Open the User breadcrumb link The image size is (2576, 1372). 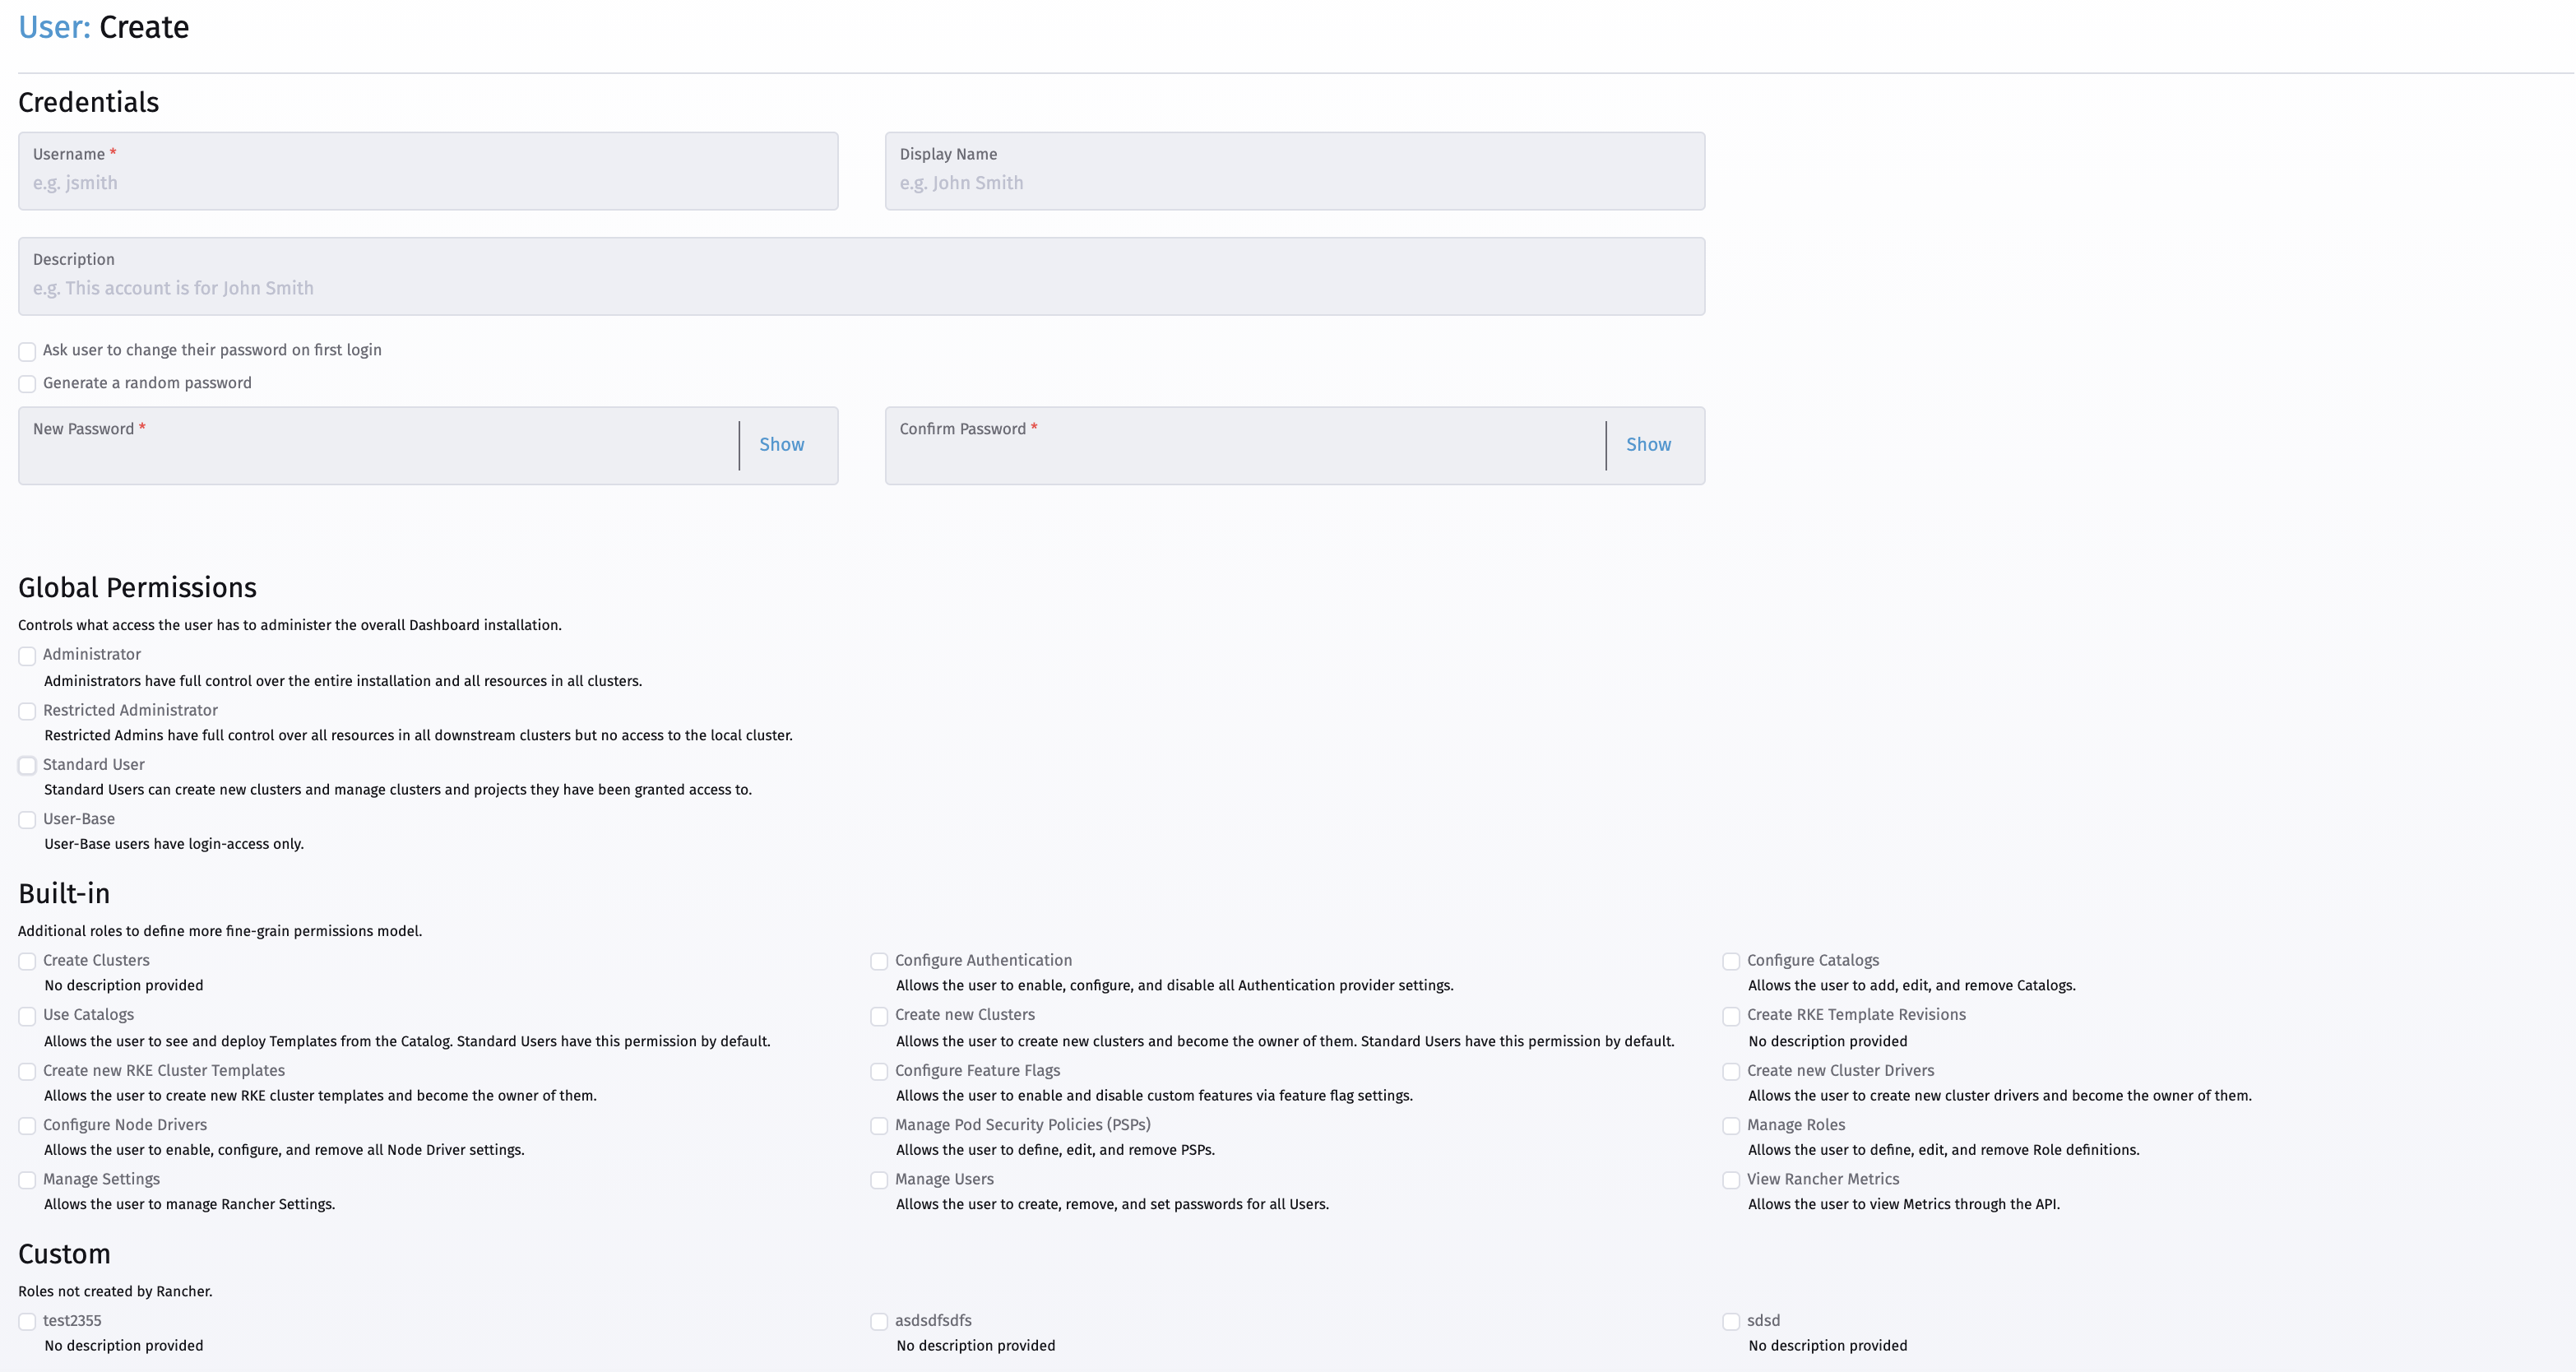pos(49,27)
